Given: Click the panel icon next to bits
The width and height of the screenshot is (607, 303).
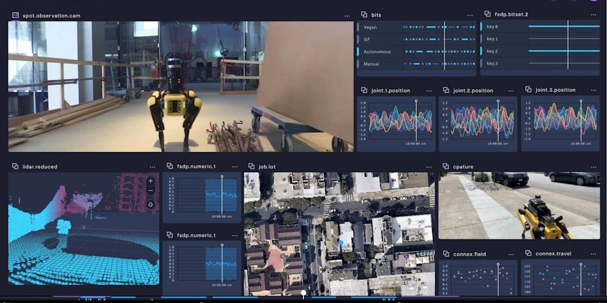Looking at the screenshot, I should pos(364,15).
